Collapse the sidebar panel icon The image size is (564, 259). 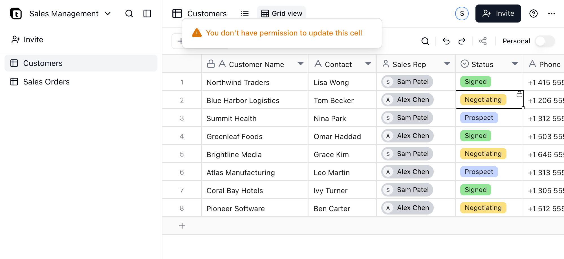pyautogui.click(x=147, y=14)
